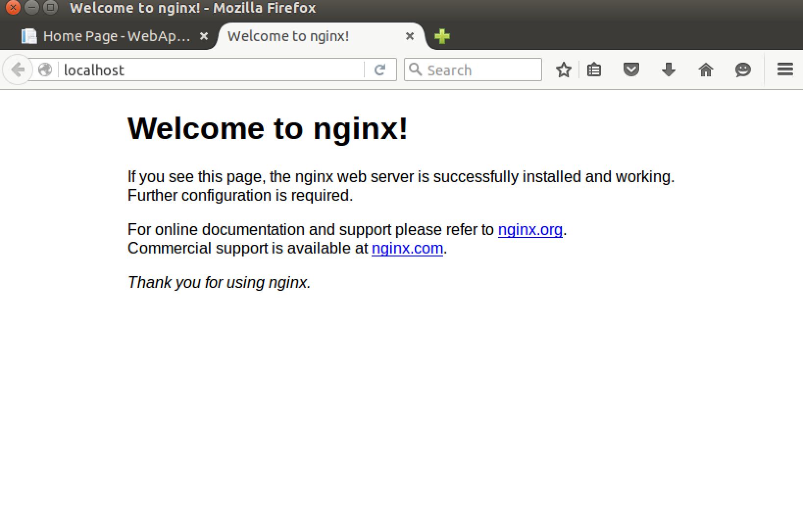Focus the Search input field
This screenshot has height=512, width=803.
point(473,70)
